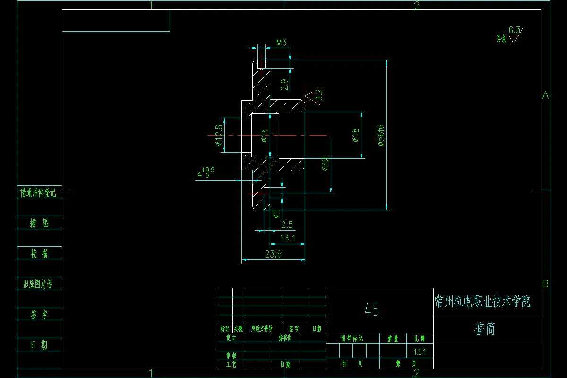Select the 常州机电职业技术学院 school name
This screenshot has height=378, width=567.
482,301
